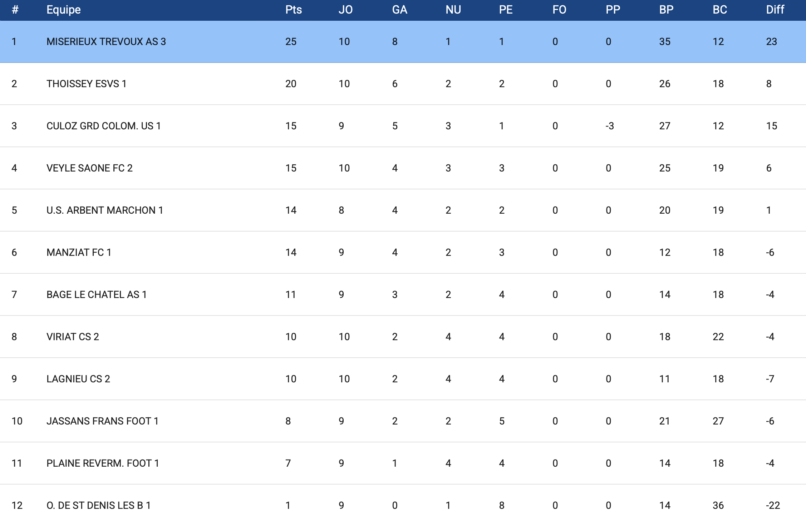Open VEYLE SAONE FC 2 entry

click(89, 168)
